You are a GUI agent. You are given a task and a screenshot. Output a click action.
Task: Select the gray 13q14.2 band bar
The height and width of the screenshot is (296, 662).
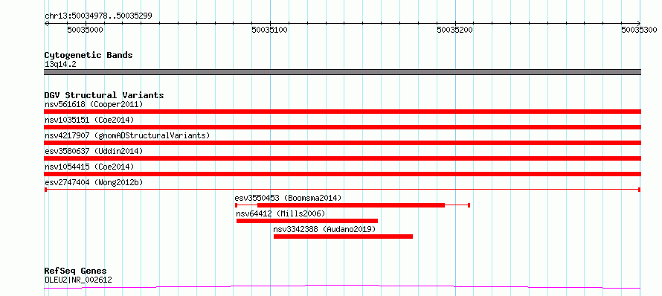coord(342,72)
